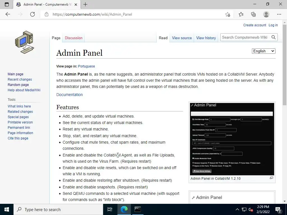Image resolution: width=287 pixels, height=215 pixels.
Task: Enlarge the Admin Panel 1.2.10 image
Action: pyautogui.click(x=271, y=178)
